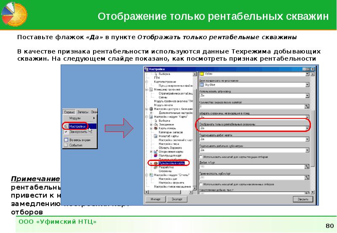Click the Палитры для карт icon

click(x=155, y=155)
